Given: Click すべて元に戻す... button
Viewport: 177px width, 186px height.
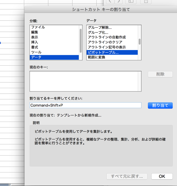Looking at the screenshot, I should pyautogui.click(x=127, y=176).
